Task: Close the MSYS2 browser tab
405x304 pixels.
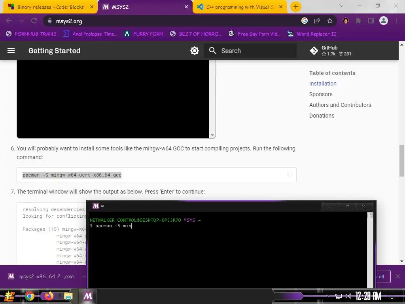Action: tap(186, 7)
